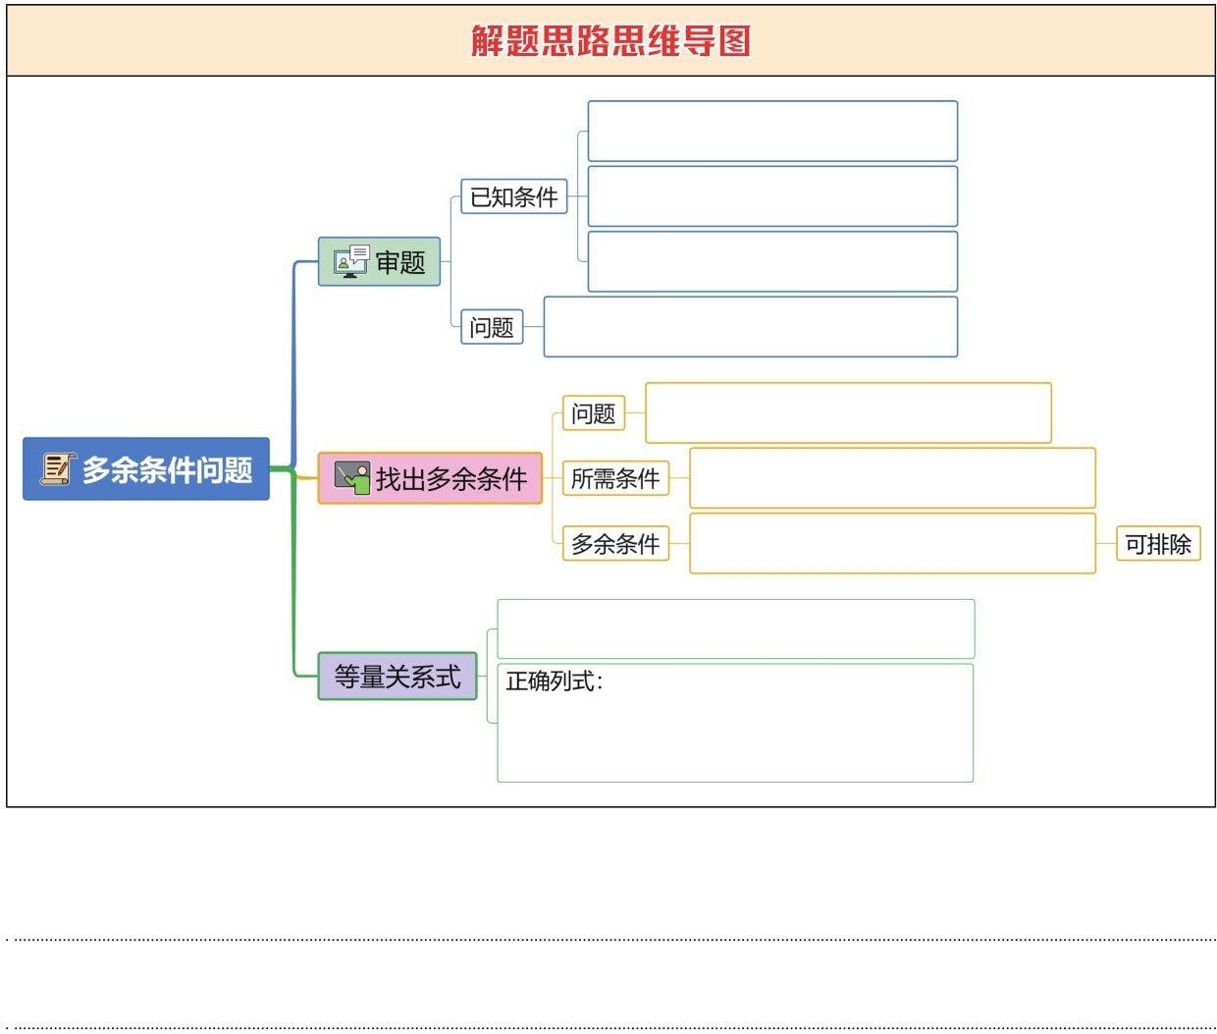Click the scroll icon in the 多余条件问题 node

coord(57,468)
